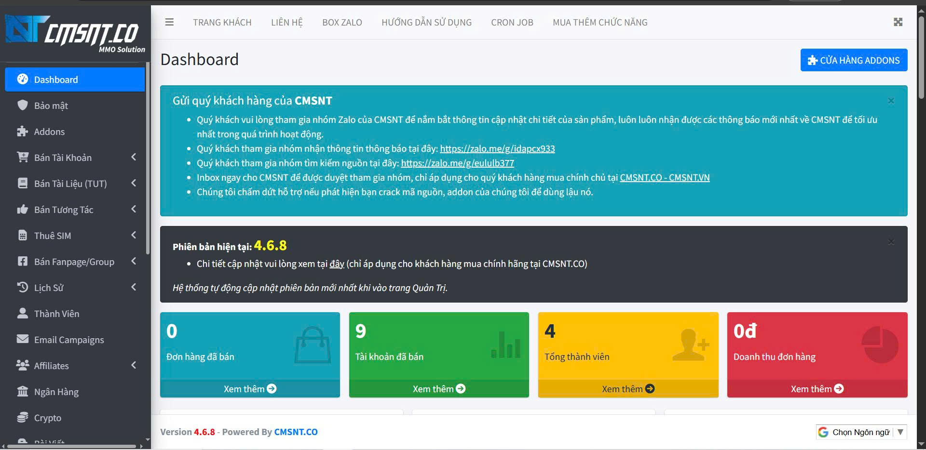
Task: Click Xem thêm under Tổng thành viên
Action: (628, 389)
